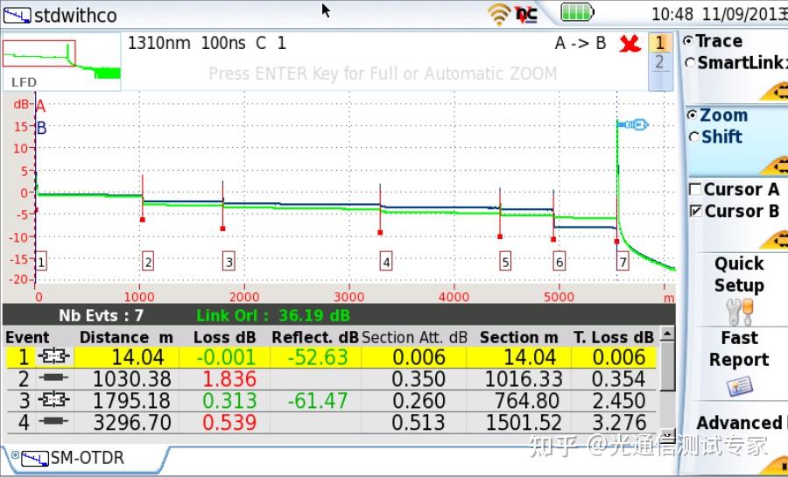Click the events table scrollbar up arrow
The height and width of the screenshot is (478, 788).
point(667,334)
